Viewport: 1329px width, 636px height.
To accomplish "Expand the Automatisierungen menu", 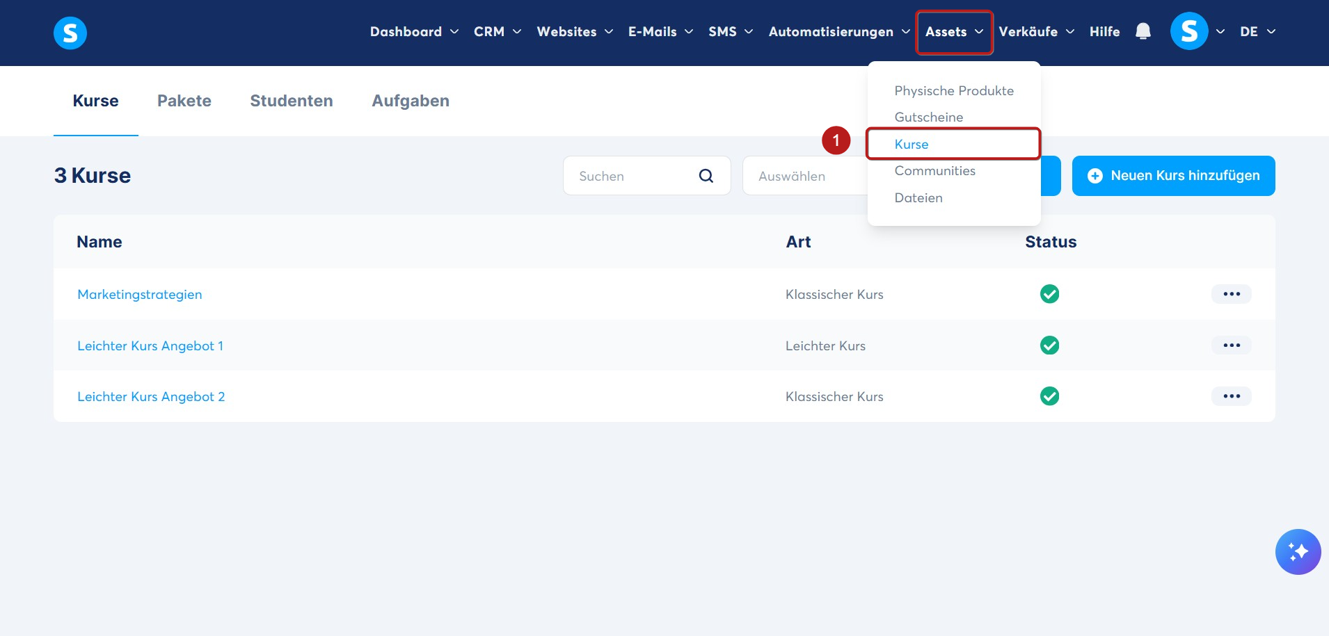I will tap(839, 32).
